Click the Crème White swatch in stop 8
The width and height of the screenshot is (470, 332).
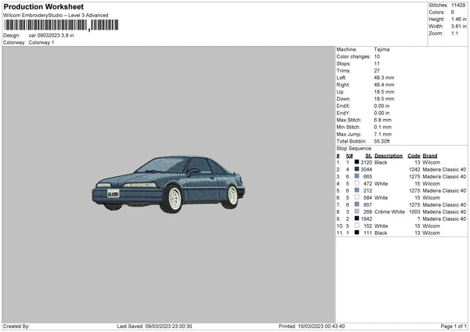coord(357,211)
